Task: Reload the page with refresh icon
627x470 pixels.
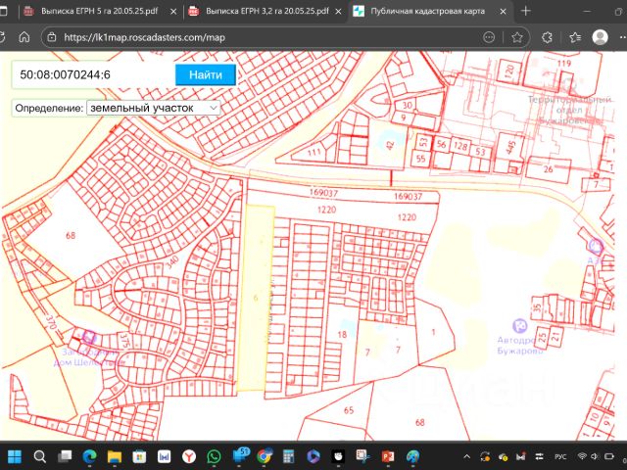Action: pyautogui.click(x=4, y=37)
